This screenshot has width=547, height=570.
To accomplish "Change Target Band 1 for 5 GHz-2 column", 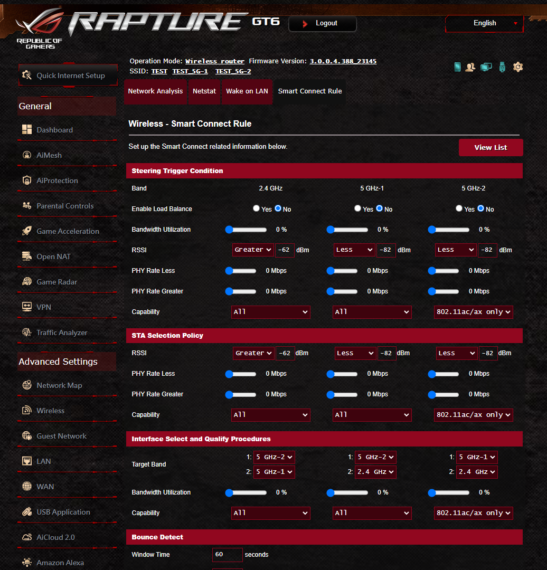I will [477, 457].
